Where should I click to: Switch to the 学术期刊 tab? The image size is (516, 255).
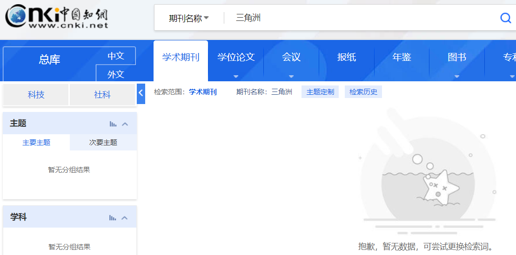pyautogui.click(x=181, y=57)
